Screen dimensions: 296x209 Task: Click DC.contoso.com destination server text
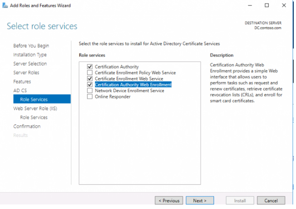[x=267, y=28]
